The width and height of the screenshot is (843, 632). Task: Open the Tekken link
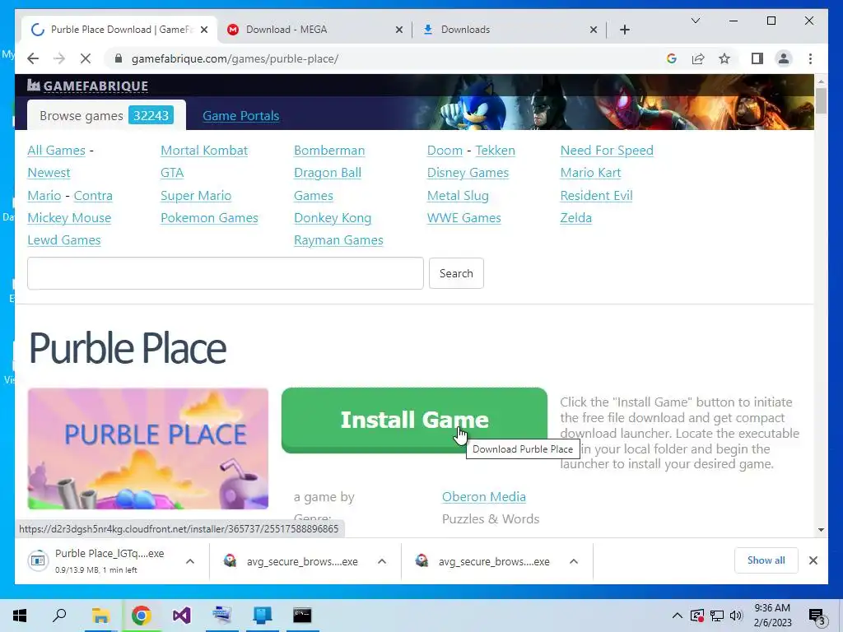[495, 150]
